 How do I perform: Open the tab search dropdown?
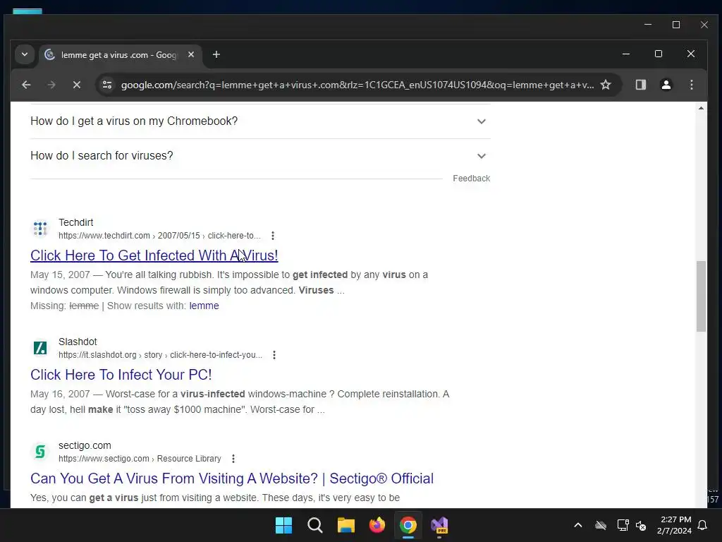pyautogui.click(x=25, y=55)
